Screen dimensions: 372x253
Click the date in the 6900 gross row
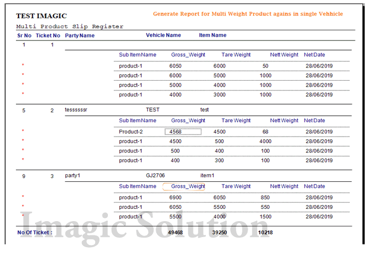319,198
